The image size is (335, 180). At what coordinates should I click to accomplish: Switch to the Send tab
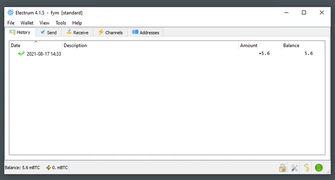[x=48, y=32]
